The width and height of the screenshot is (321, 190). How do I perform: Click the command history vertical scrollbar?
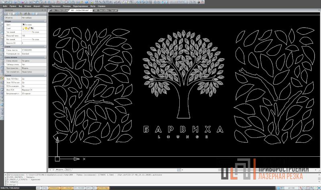tap(319, 178)
